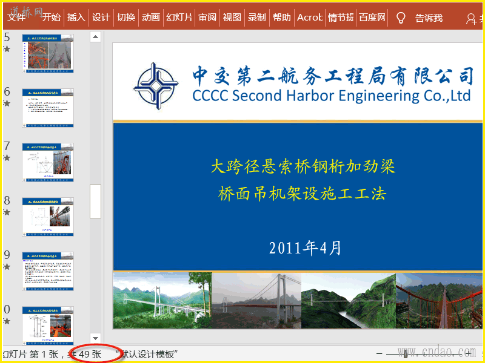Image resolution: width=485 pixels, height=363 pixels.
Task: Open the 百度网盘 ribbon tab
Action: (372, 18)
